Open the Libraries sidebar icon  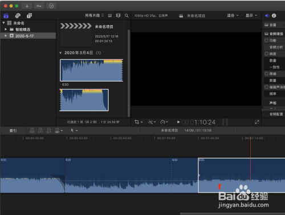click(6, 15)
